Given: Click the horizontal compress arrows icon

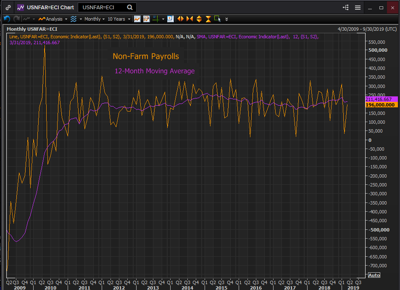Looking at the screenshot, I should coord(189,19).
